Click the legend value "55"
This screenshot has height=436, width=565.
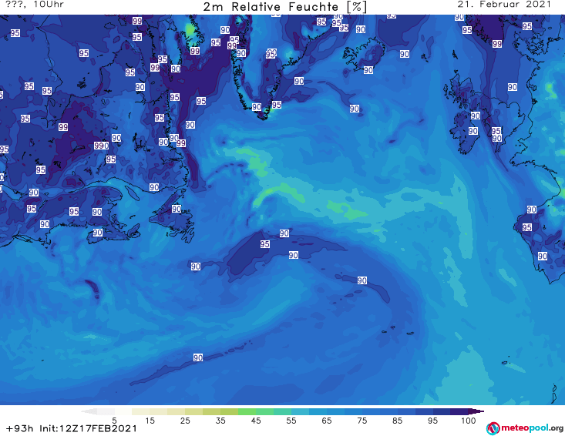291,420
